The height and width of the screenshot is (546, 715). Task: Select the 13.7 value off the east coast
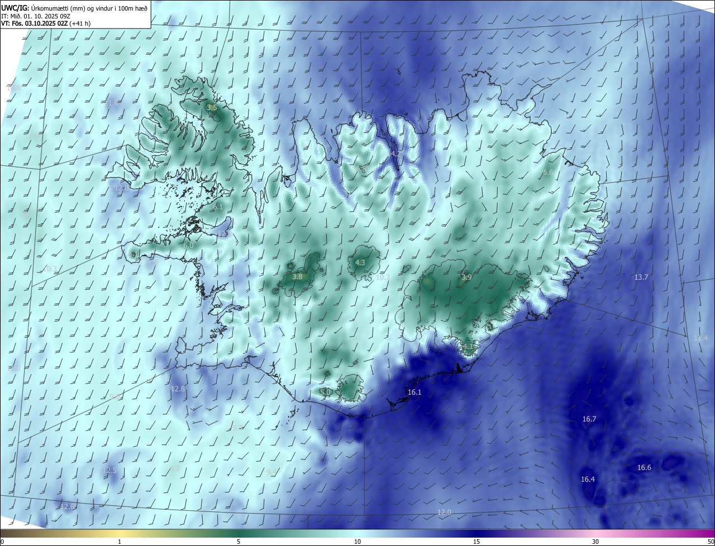pos(641,277)
